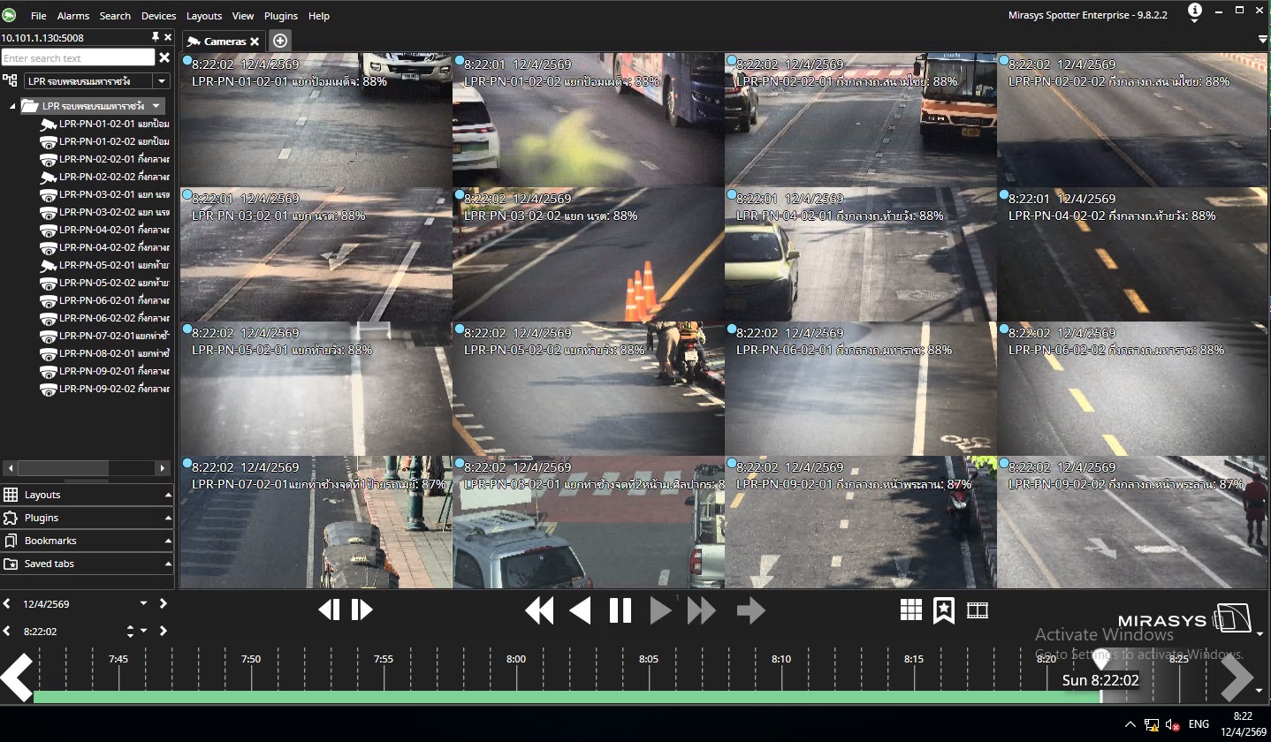1271x742 pixels.
Task: Pause the camera playback
Action: pos(620,610)
